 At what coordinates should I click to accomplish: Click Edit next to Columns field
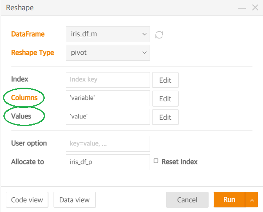pyautogui.click(x=165, y=99)
